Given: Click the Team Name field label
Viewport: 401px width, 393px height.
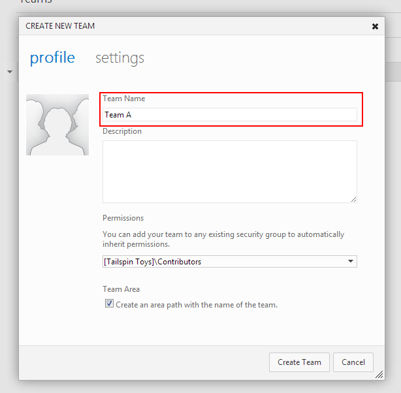Looking at the screenshot, I should (124, 99).
